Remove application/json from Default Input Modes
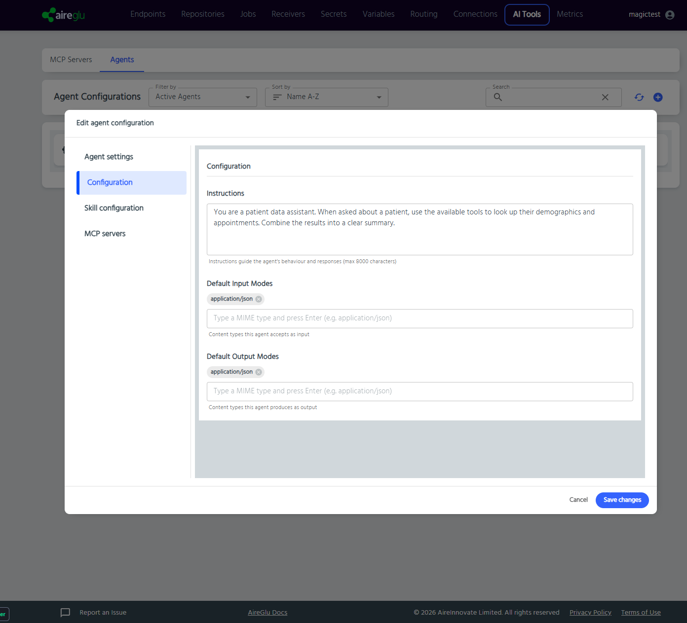Viewport: 687px width, 623px height. point(259,299)
